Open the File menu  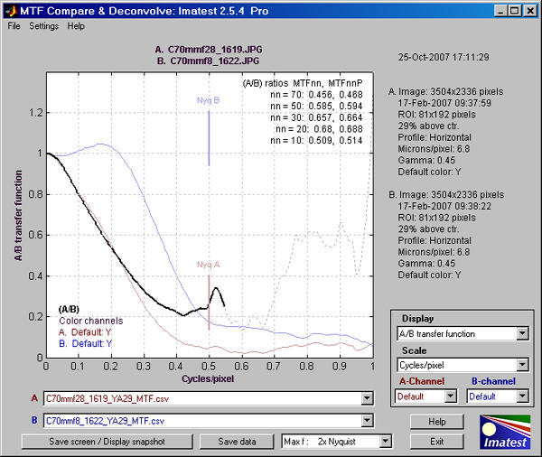click(x=14, y=26)
